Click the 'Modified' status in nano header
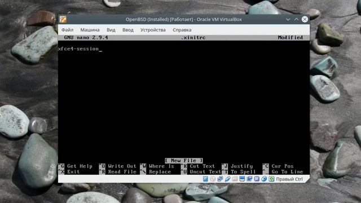The image size is (361, 203). click(x=290, y=38)
